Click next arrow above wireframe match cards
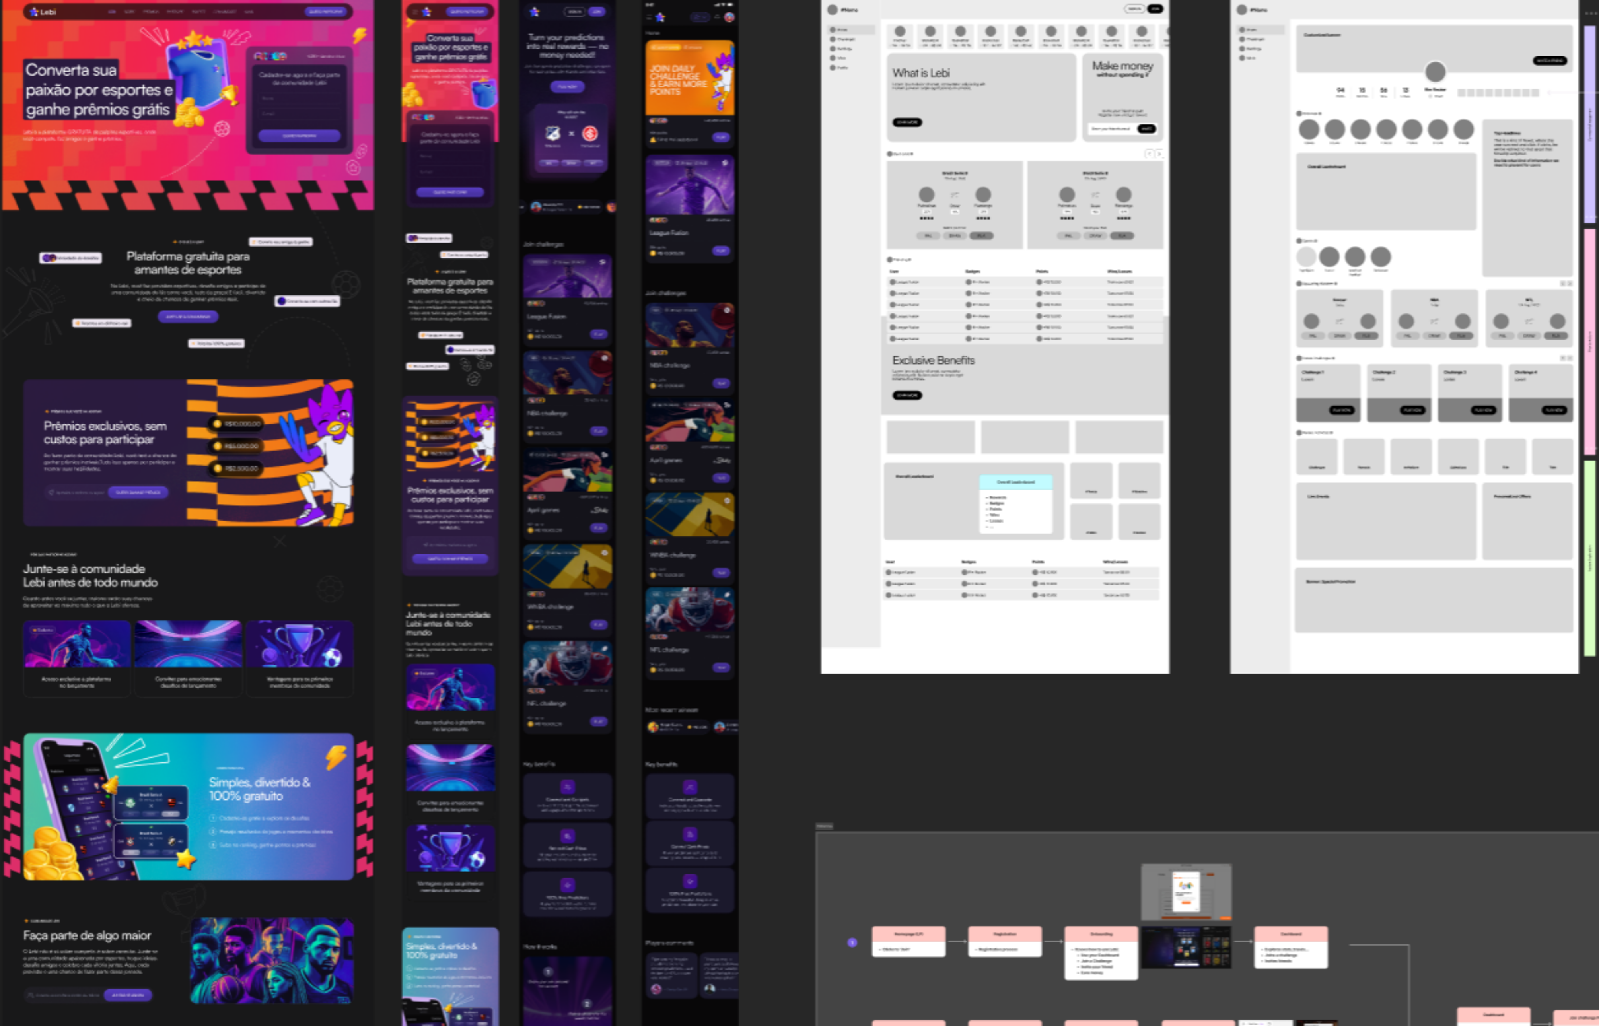 (x=1159, y=154)
